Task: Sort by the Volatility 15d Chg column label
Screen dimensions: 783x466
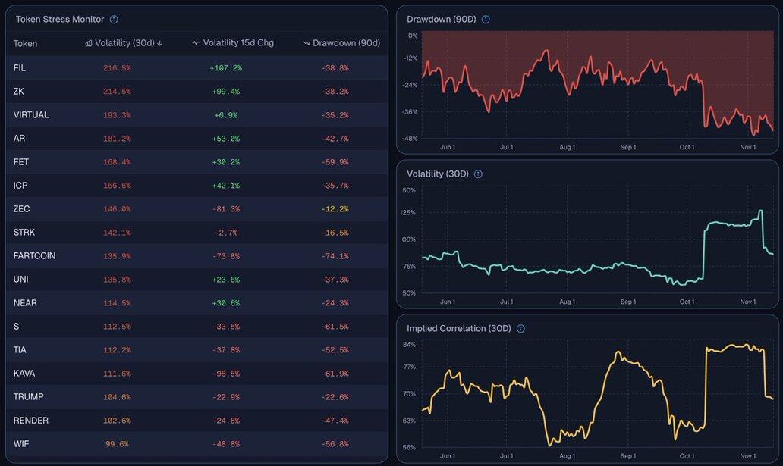Action: coord(238,44)
